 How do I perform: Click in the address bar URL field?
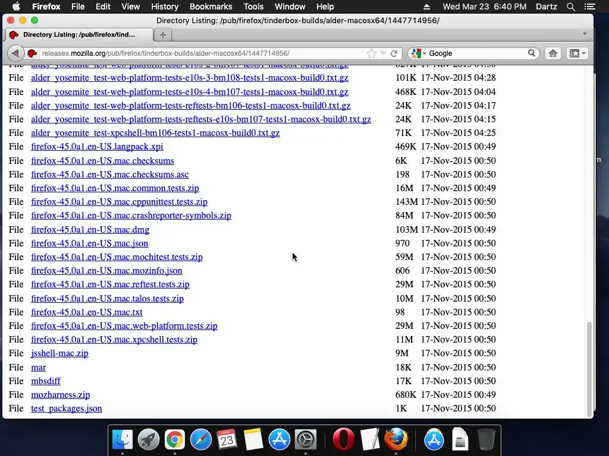202,53
